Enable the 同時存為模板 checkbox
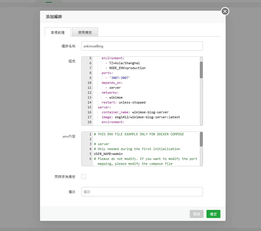 pyautogui.click(x=84, y=177)
